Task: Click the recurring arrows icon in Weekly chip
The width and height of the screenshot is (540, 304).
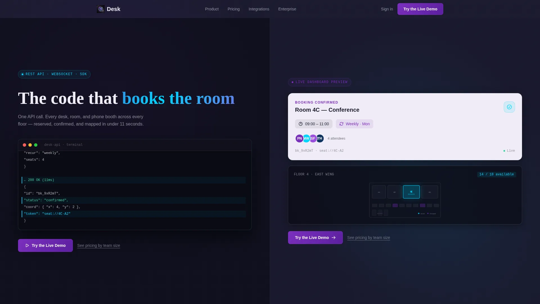Action: pyautogui.click(x=341, y=124)
